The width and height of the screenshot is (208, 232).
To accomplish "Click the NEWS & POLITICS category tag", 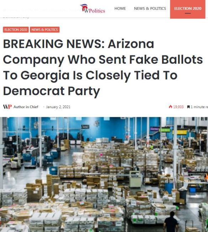I will [45, 30].
